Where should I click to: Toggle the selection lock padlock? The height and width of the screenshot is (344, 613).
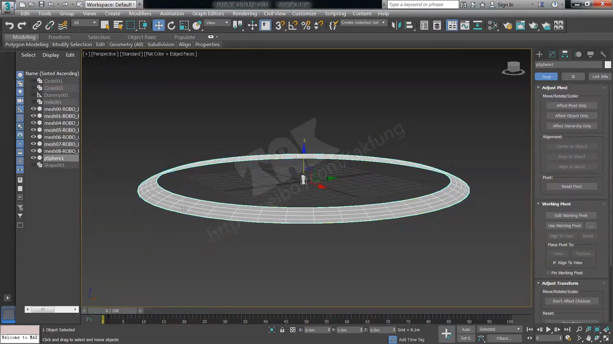click(282, 330)
